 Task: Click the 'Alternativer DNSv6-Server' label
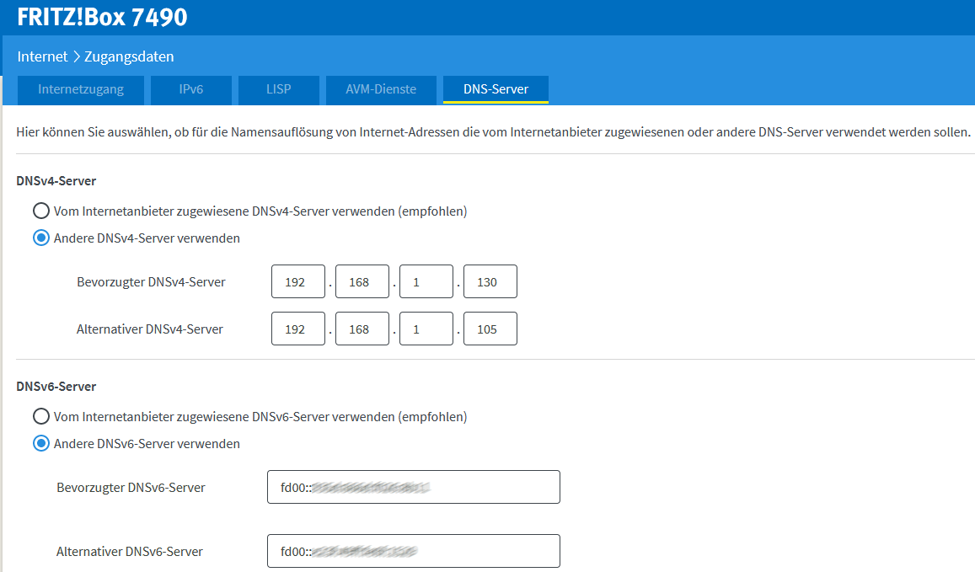129,552
